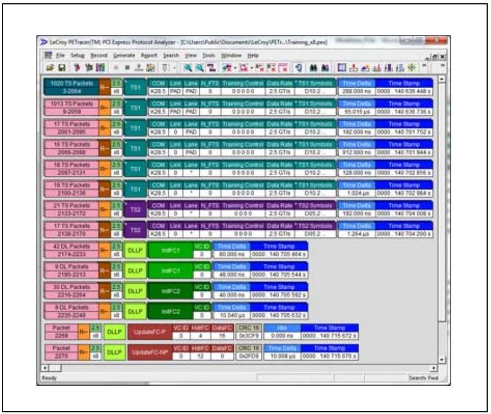Open the Help menu
491x414 pixels.
(x=253, y=55)
